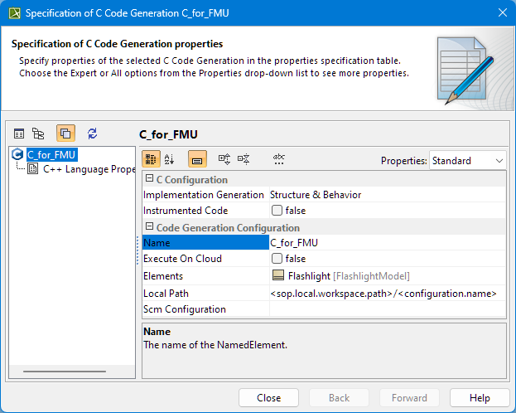Enable the Execute On Cloud checkbox
Image resolution: width=516 pixels, height=413 pixels.
[277, 259]
